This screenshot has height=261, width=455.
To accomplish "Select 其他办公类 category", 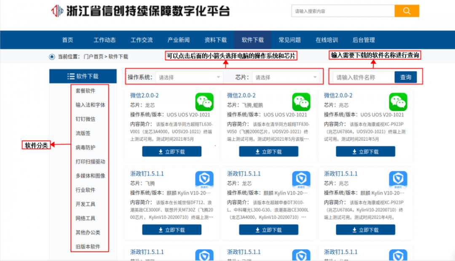I will pos(88,232).
